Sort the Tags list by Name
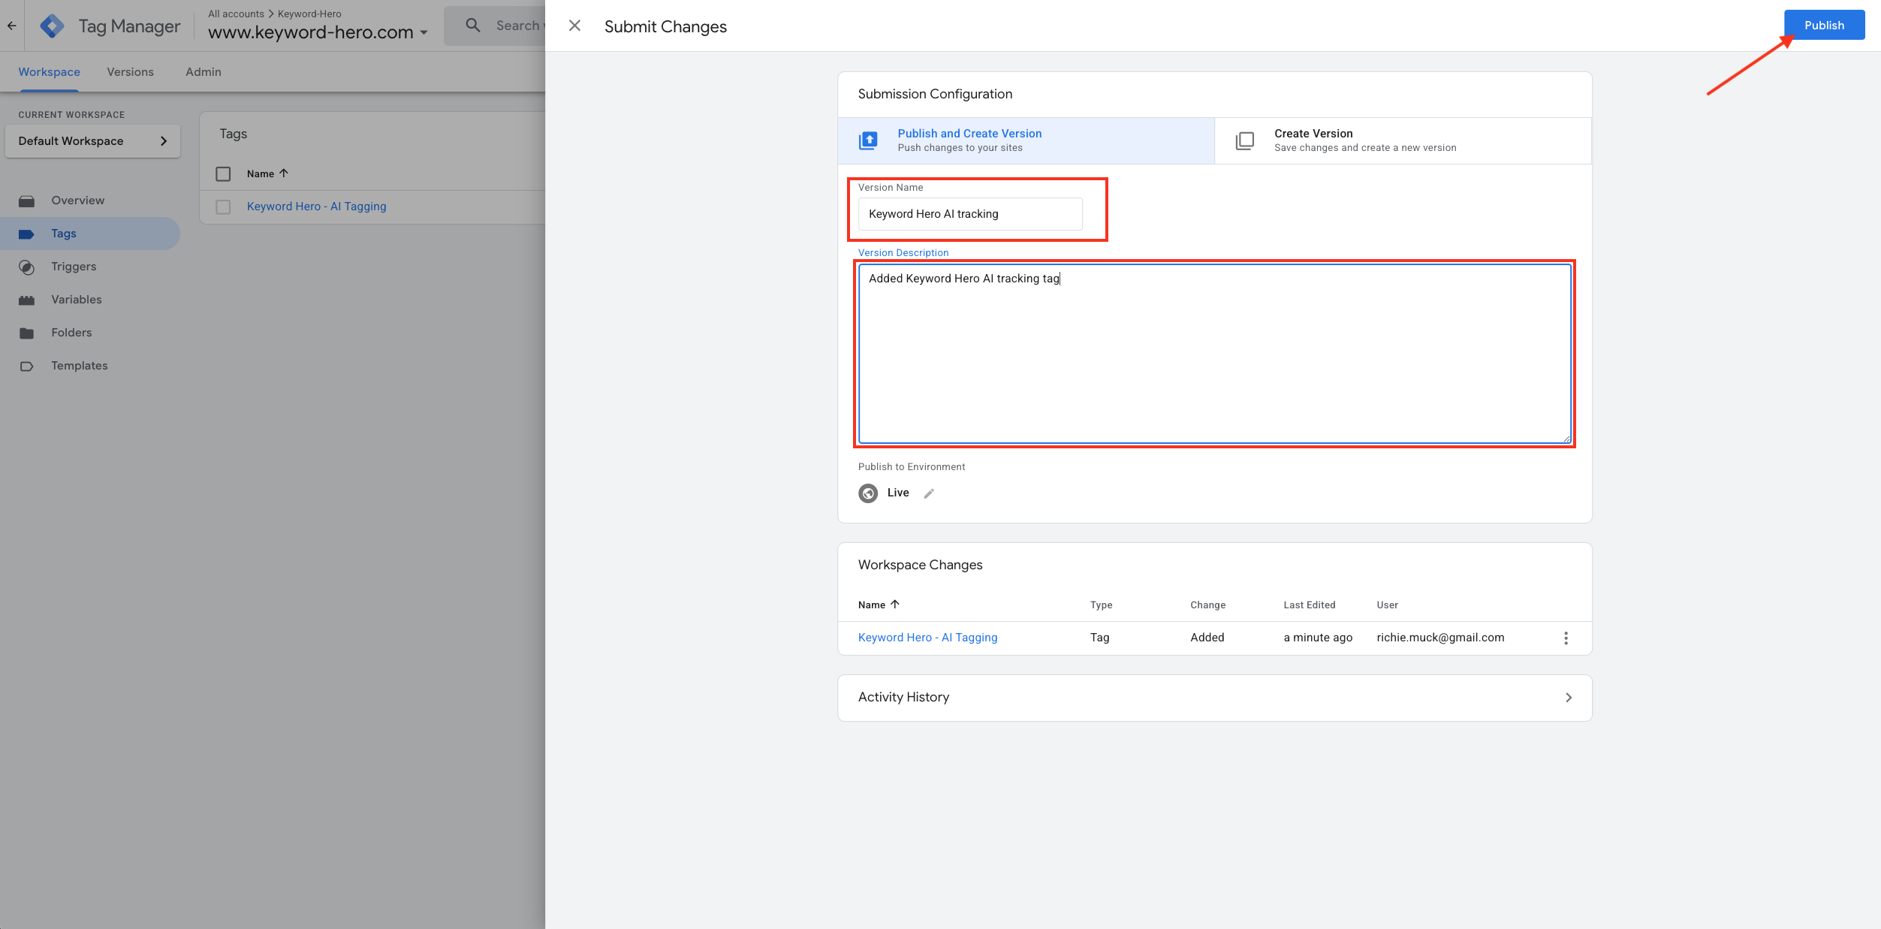 pos(267,173)
